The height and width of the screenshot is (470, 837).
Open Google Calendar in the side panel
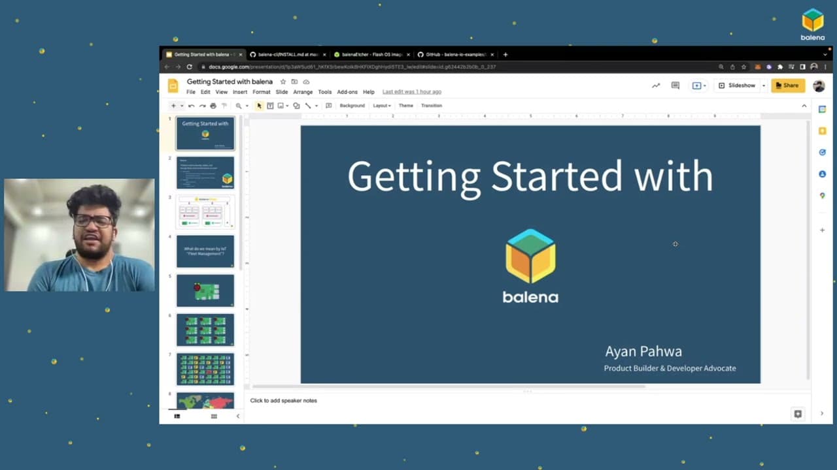(x=822, y=110)
